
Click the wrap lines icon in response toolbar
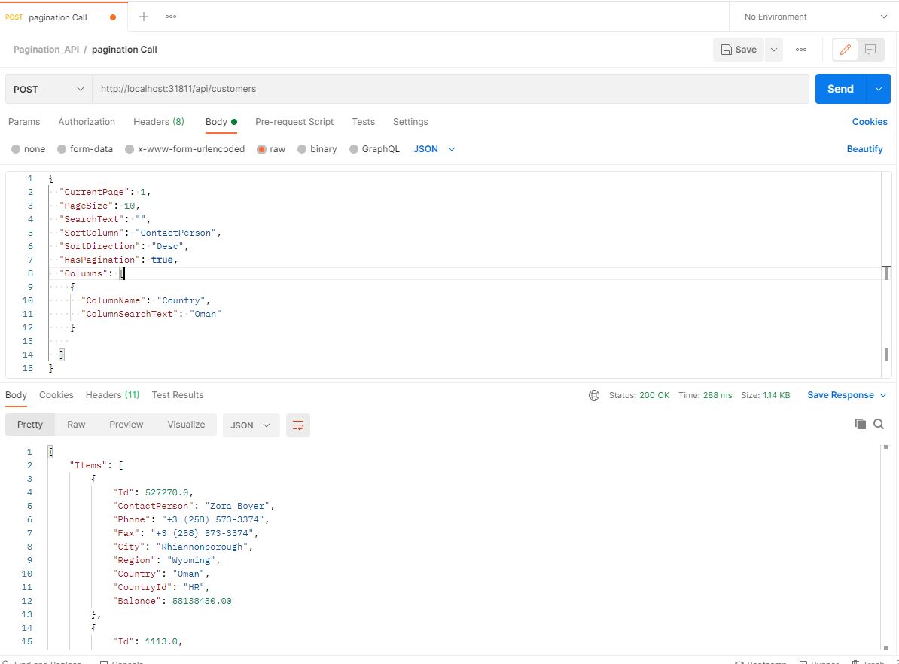pyautogui.click(x=298, y=425)
